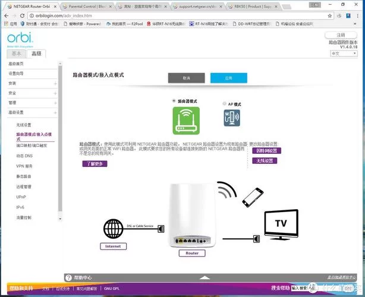The width and height of the screenshot is (365, 297).
Task: Open the Chrome three-dot menu
Action: tap(357, 16)
